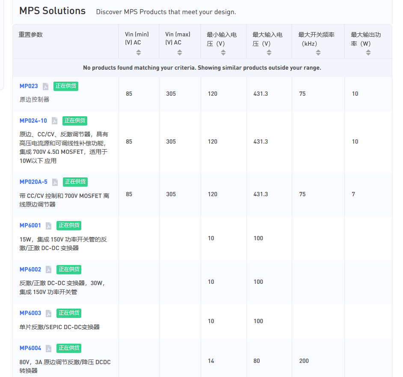Select MP6004 max switching frequency value 200
The image size is (403, 377).
pos(304,361)
